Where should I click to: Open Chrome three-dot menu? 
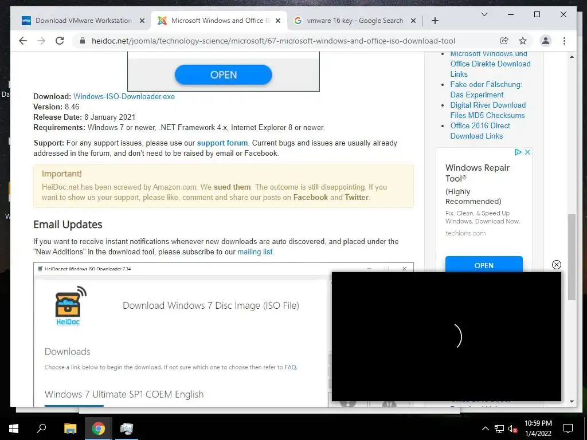(564, 41)
